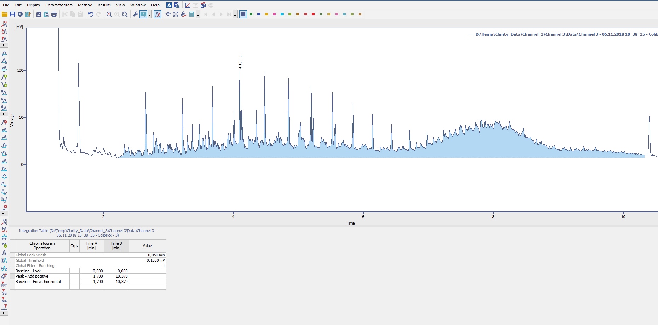Screen dimensions: 658x325
Task: Select the Add Positive peak icon with green plus
Action: click(4, 77)
